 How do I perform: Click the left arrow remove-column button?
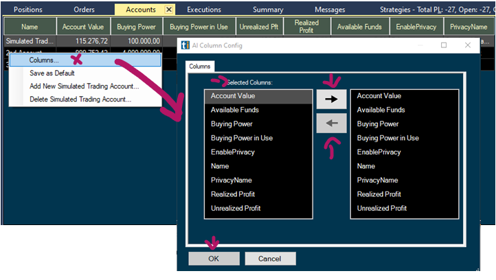pyautogui.click(x=331, y=124)
